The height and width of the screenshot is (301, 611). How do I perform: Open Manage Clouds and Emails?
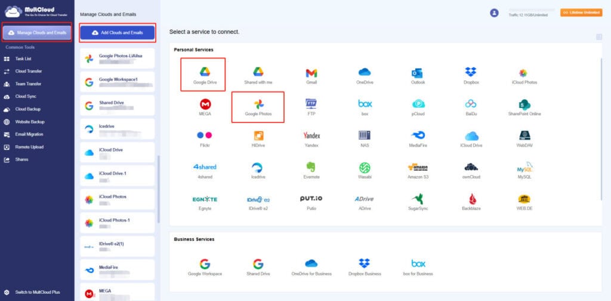(x=37, y=33)
